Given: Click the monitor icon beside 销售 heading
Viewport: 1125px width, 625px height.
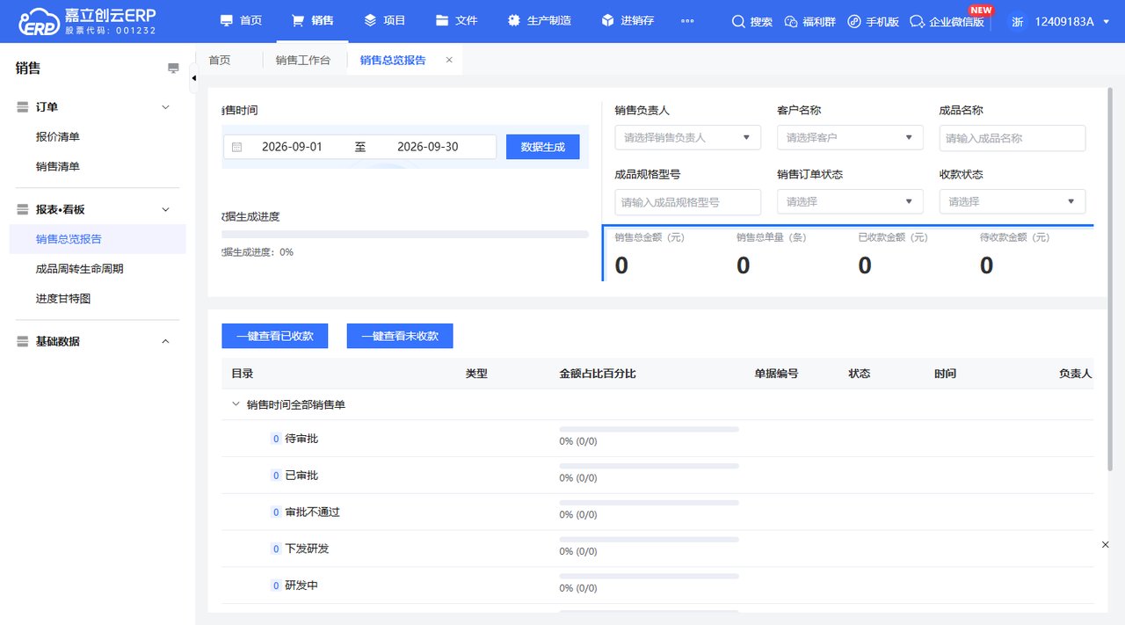Looking at the screenshot, I should pos(173,69).
